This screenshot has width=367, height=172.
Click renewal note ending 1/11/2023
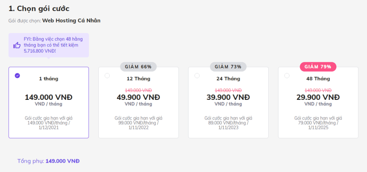(228, 123)
